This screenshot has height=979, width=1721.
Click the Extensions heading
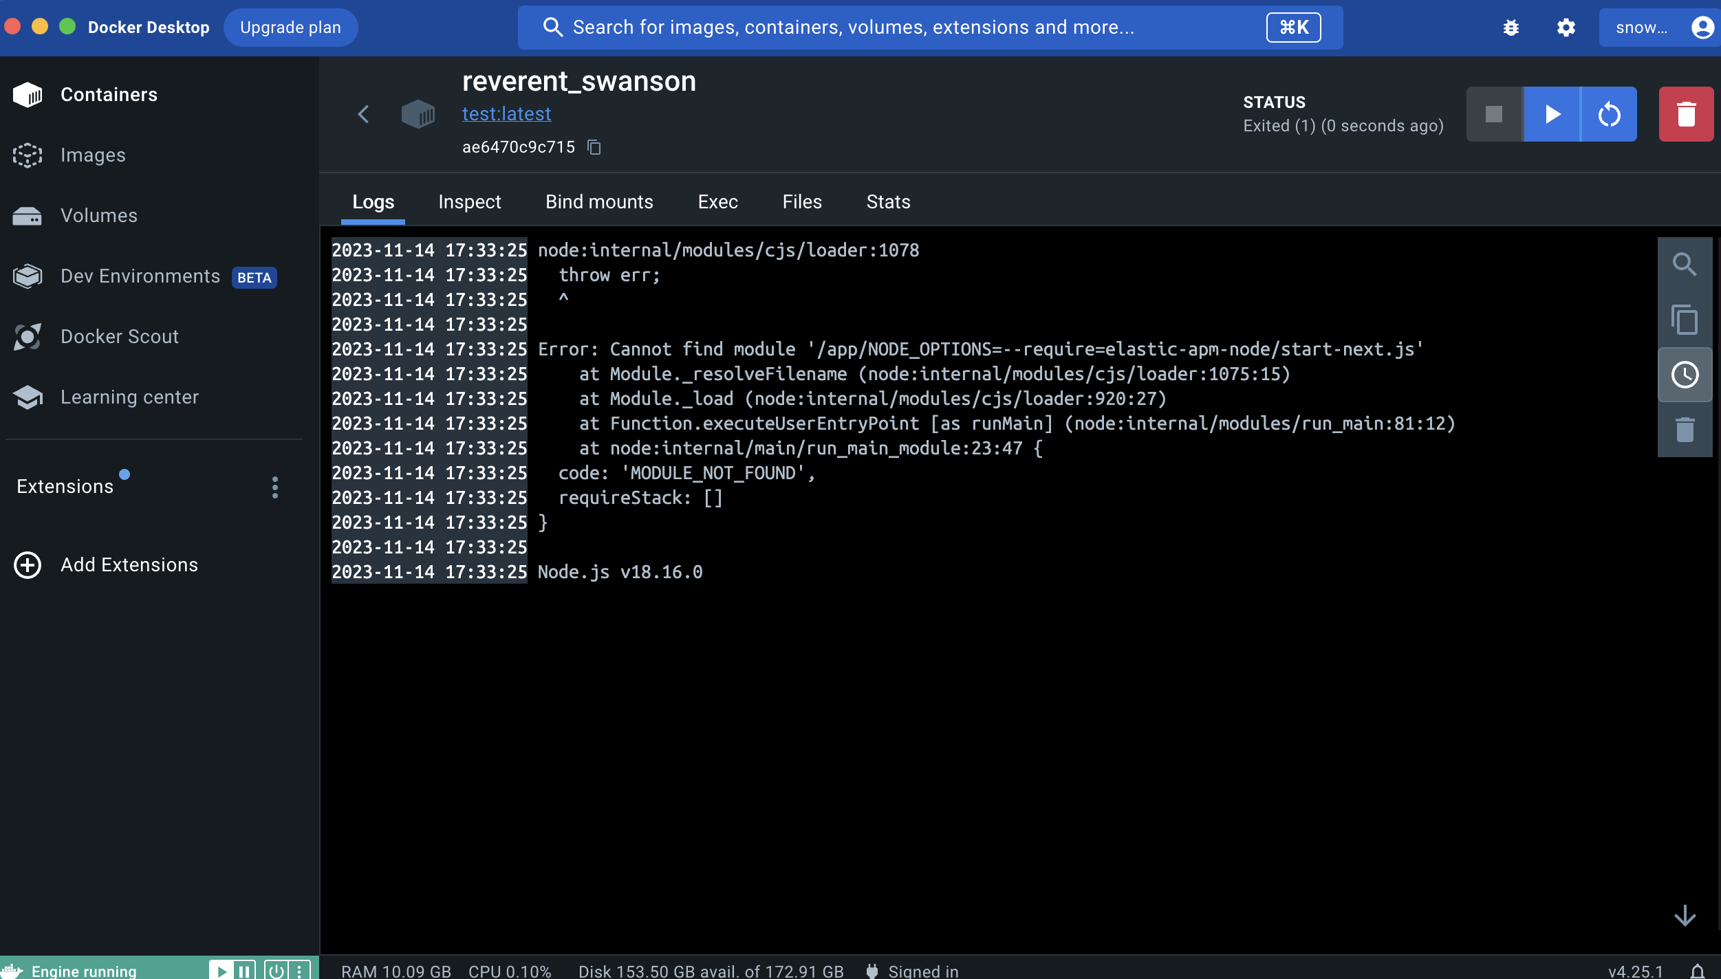click(65, 486)
